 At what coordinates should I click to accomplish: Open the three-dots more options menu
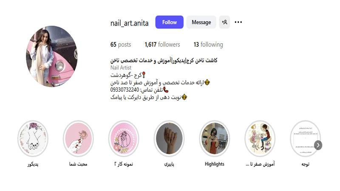coord(238,22)
